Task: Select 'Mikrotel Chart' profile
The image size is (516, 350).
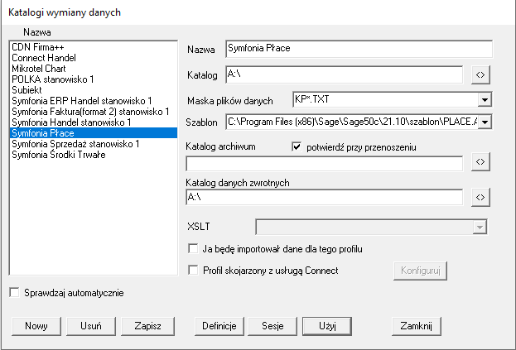Action: [94, 69]
